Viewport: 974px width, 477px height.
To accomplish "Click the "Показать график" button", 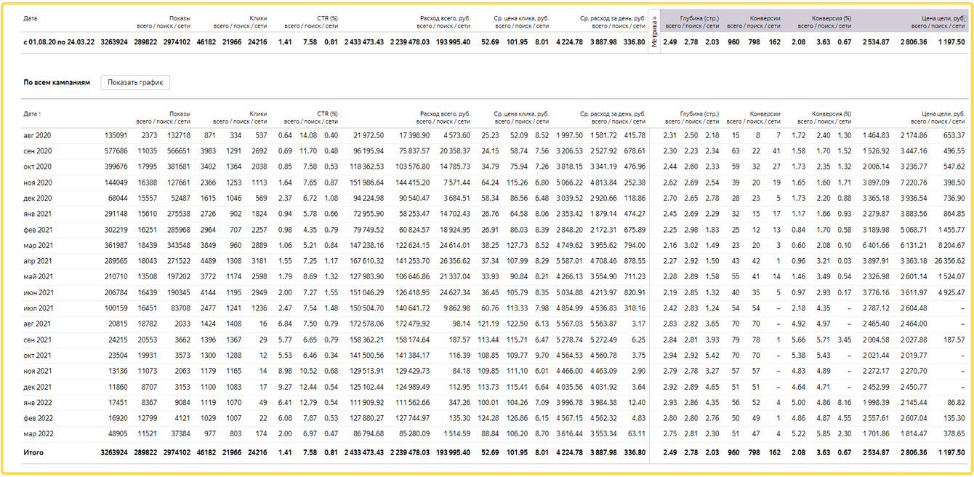I will (x=135, y=83).
